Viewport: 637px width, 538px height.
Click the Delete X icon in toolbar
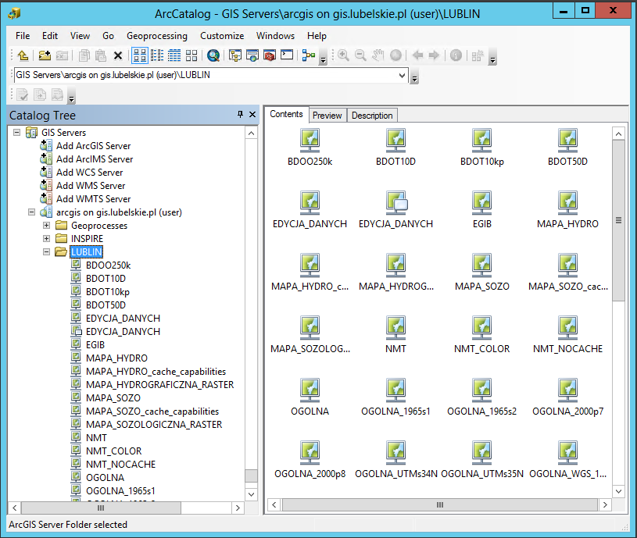coord(118,55)
